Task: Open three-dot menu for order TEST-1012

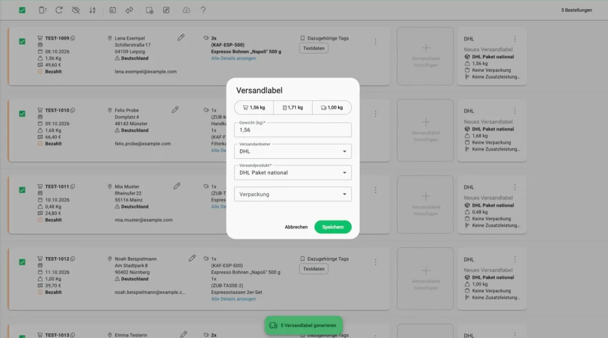Action: click(x=375, y=262)
